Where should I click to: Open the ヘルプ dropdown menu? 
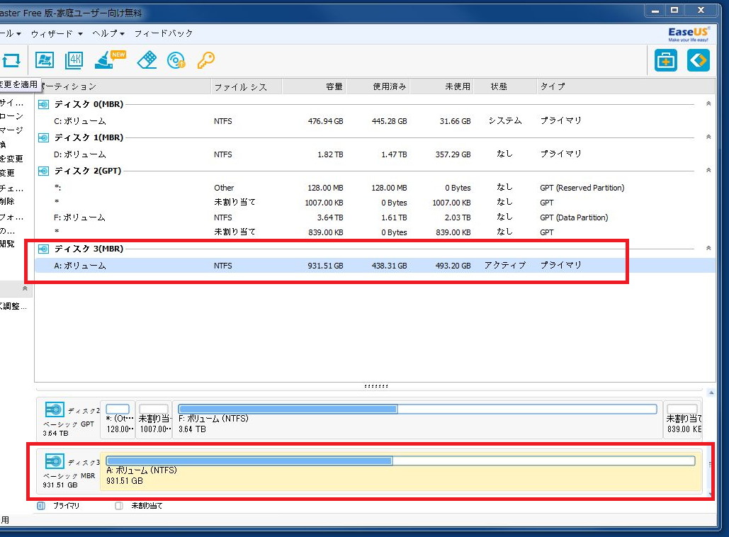click(108, 33)
